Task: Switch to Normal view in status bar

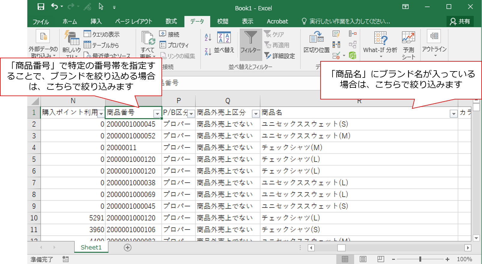Action: click(x=345, y=259)
